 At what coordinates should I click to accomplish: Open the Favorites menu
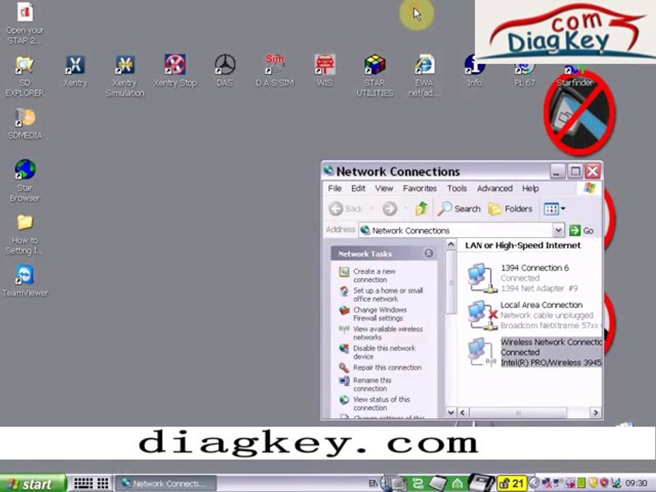click(420, 189)
